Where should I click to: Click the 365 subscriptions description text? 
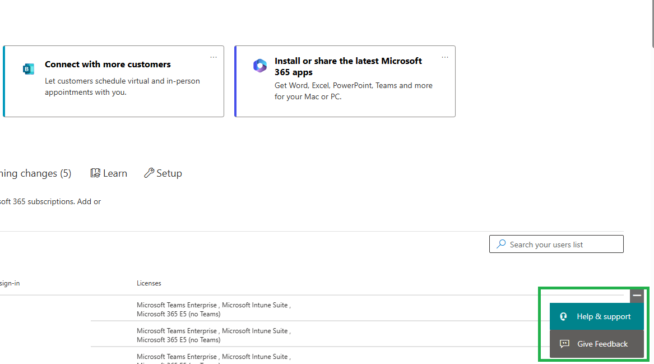tap(50, 201)
